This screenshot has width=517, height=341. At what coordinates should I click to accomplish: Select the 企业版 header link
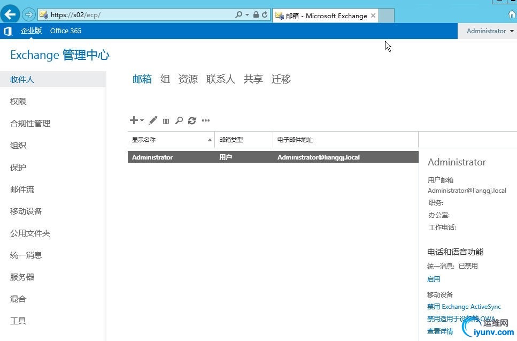pos(32,31)
